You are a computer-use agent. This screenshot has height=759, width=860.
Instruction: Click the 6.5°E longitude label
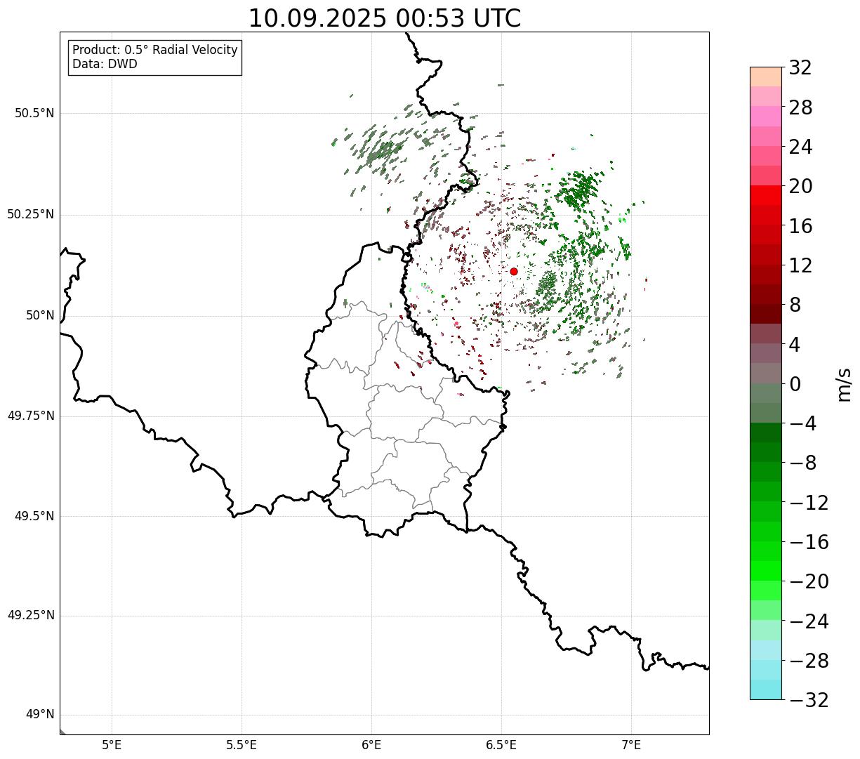tap(501, 745)
